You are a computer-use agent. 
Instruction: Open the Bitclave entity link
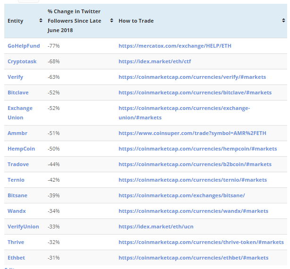[18, 92]
